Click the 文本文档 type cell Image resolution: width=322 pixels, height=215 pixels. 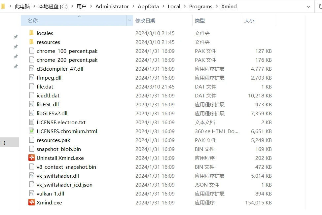(x=205, y=123)
